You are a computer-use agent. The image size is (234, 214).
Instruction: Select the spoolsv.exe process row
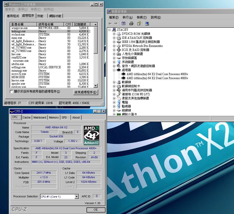[x=50, y=84]
